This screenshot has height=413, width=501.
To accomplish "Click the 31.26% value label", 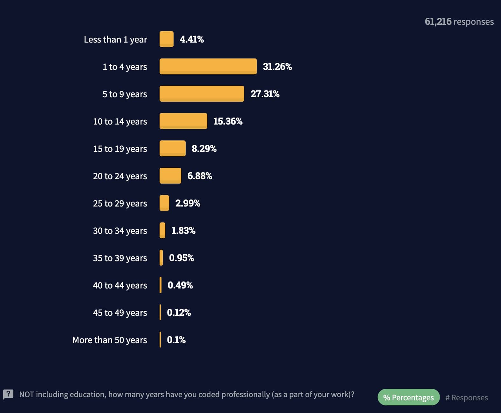I will click(277, 66).
